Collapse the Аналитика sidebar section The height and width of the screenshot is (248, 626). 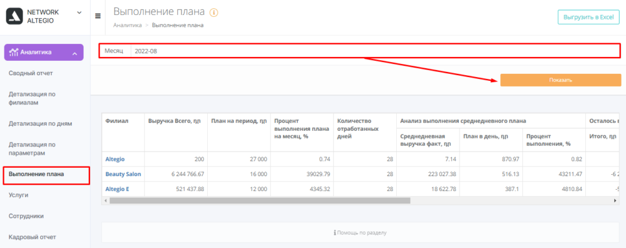74,53
